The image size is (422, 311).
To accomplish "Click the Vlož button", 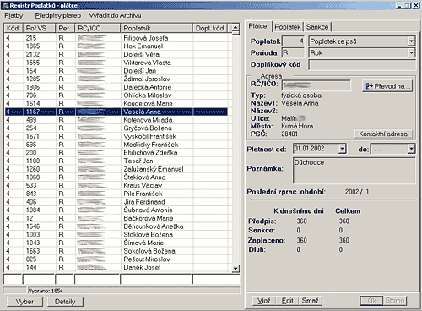I will click(264, 301).
